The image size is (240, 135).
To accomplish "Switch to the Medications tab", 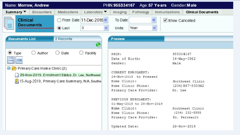I will tap(68, 12).
